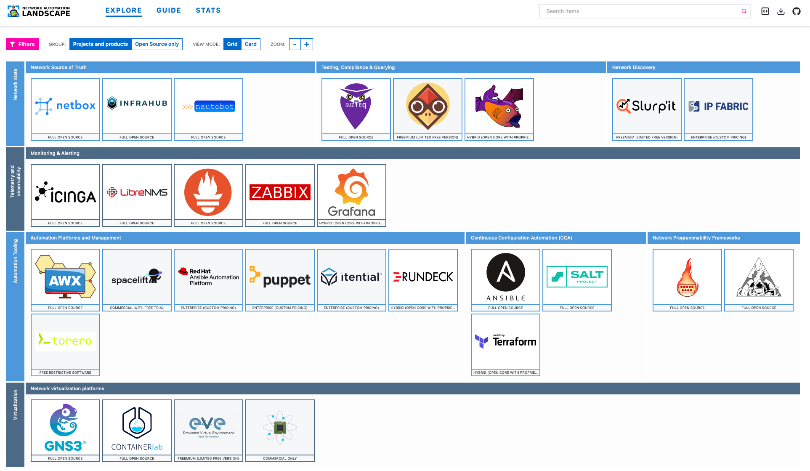
Task: Select the Projects and products group
Action: pos(101,44)
